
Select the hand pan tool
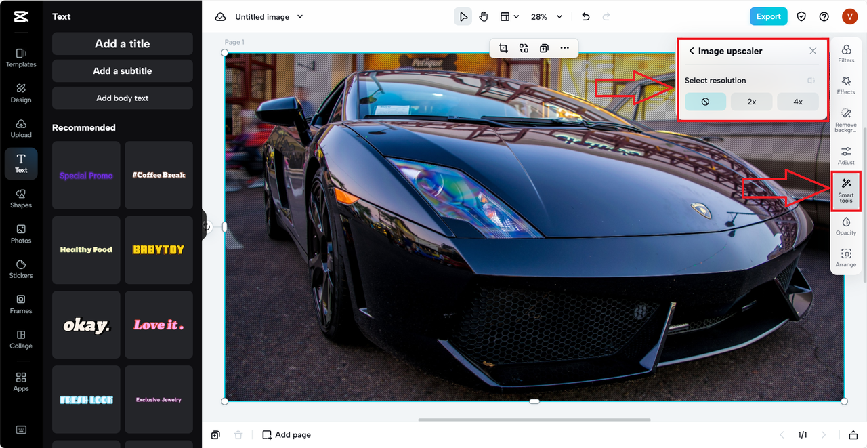pyautogui.click(x=484, y=17)
